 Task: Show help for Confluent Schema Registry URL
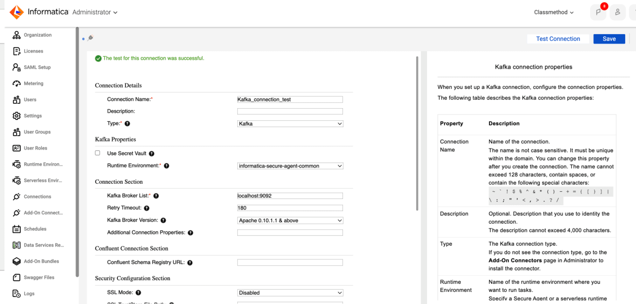tap(190, 263)
